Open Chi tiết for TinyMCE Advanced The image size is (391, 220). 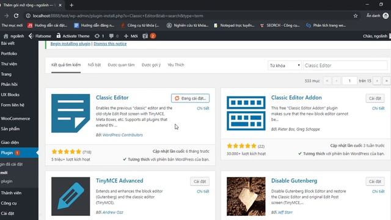(203, 191)
